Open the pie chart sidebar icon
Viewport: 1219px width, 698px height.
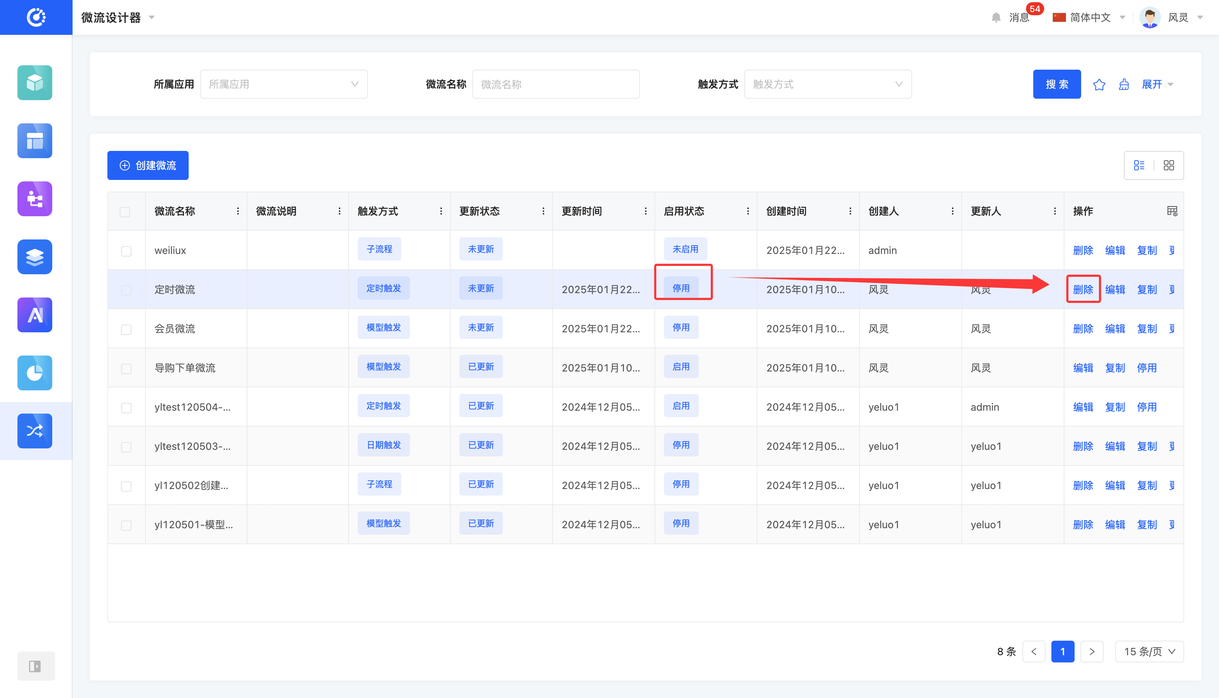[35, 373]
